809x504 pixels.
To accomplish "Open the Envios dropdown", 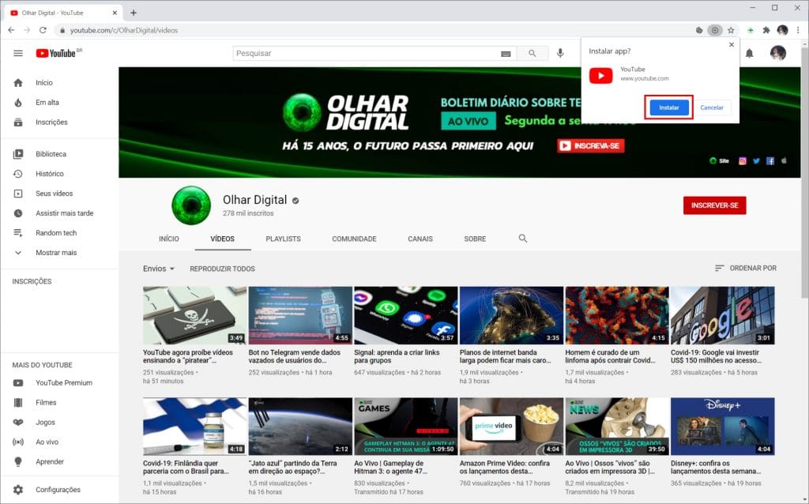I will coord(158,269).
